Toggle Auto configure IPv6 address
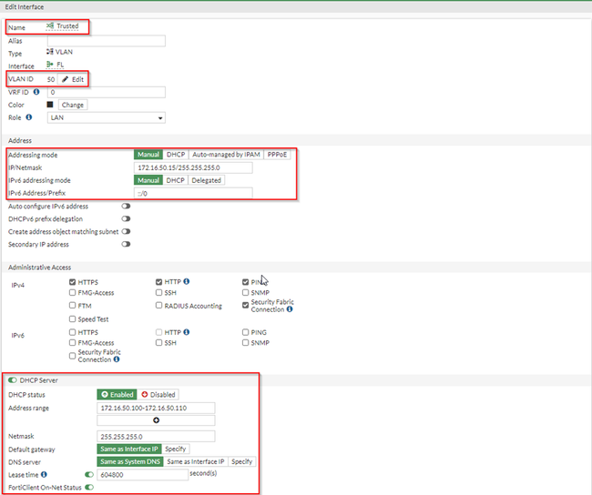 [126, 206]
